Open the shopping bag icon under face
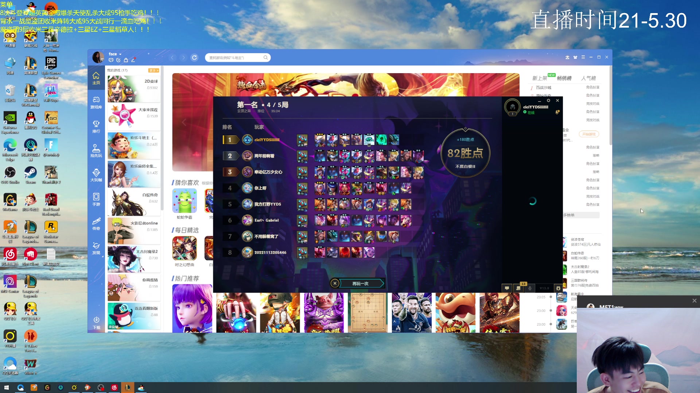 [x=126, y=60]
